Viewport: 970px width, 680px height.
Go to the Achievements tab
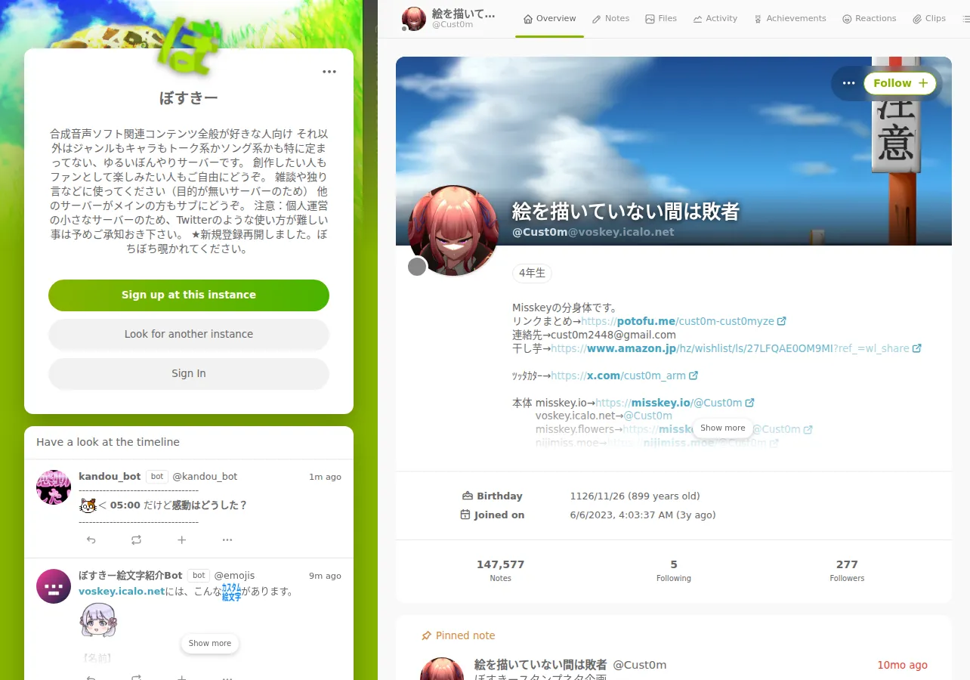click(x=789, y=19)
